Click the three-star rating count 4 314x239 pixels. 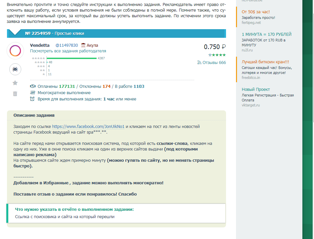coord(49,66)
